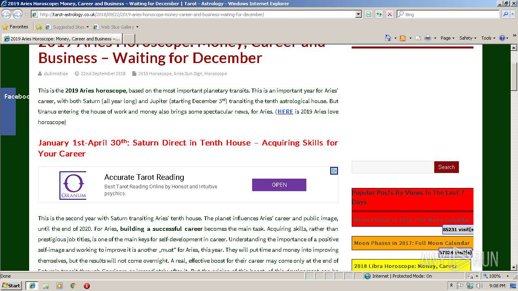
Task: Open 2018 Libra Horoscope popular post
Action: [x=405, y=266]
